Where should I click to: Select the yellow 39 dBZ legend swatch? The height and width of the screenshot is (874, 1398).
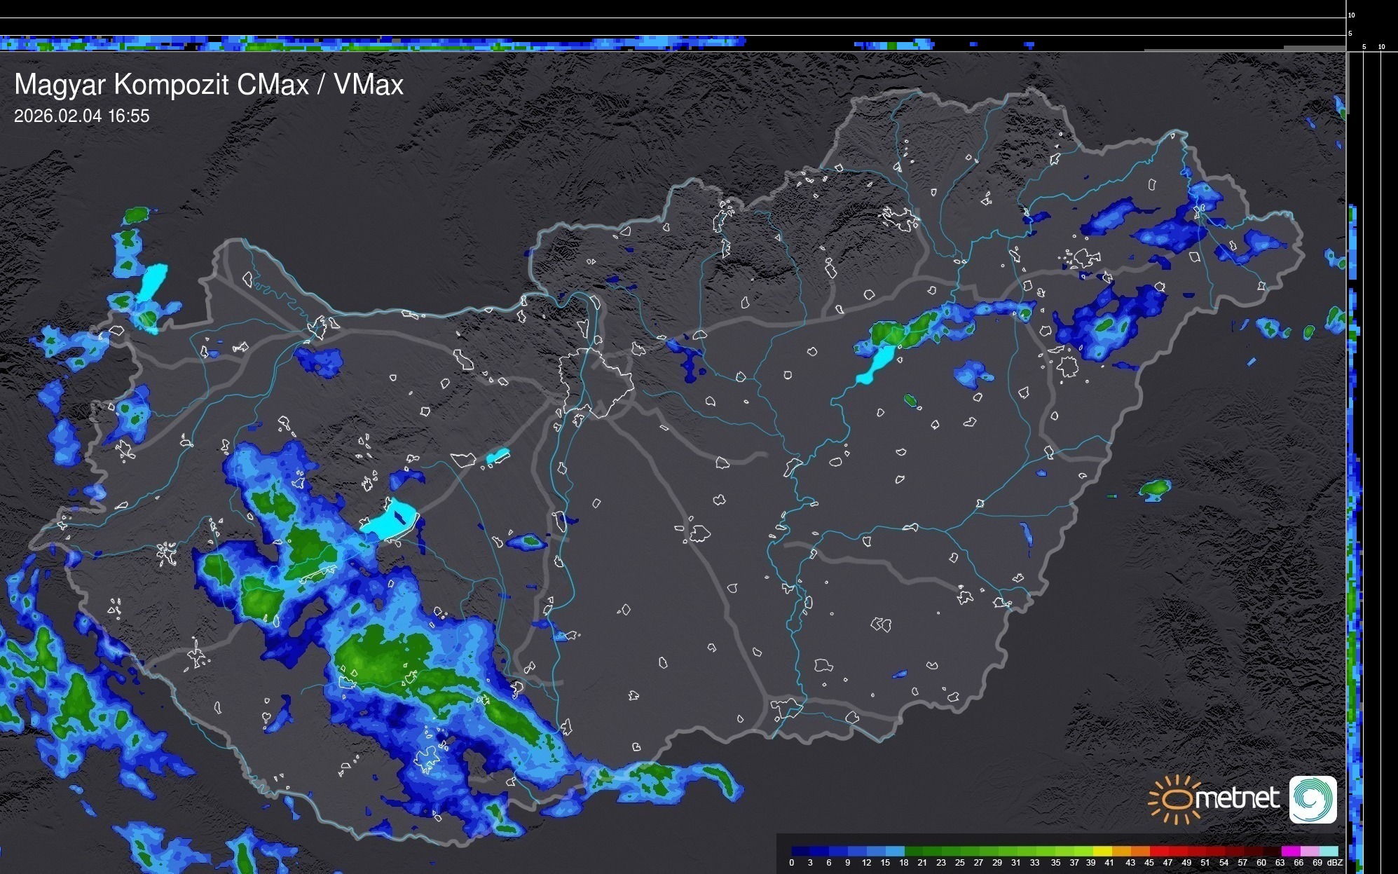point(1103,851)
